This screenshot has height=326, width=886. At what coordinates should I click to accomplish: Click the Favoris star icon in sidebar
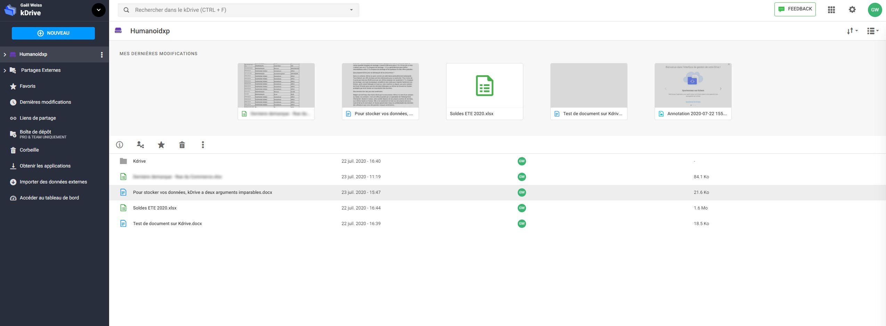pos(13,86)
